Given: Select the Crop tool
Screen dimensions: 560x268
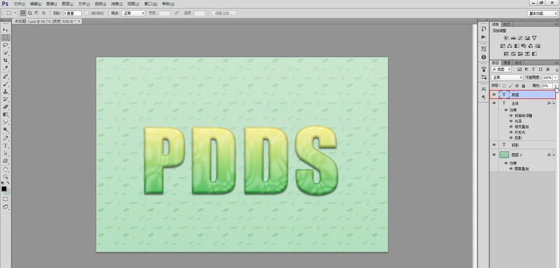Looking at the screenshot, I should tap(6, 60).
